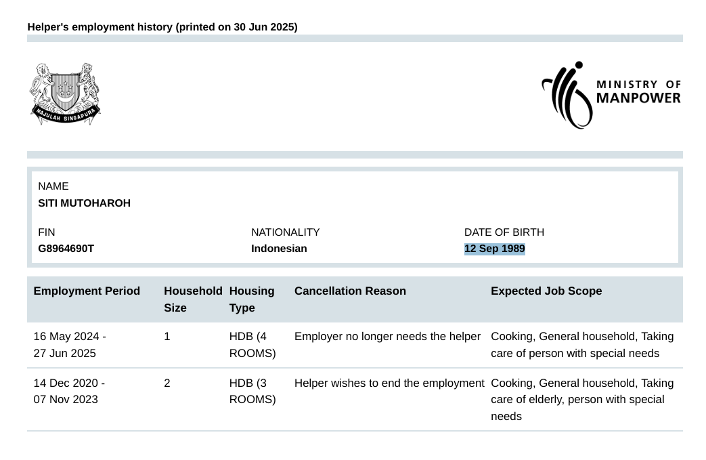Click the Expected Job Scope column header

click(x=546, y=291)
